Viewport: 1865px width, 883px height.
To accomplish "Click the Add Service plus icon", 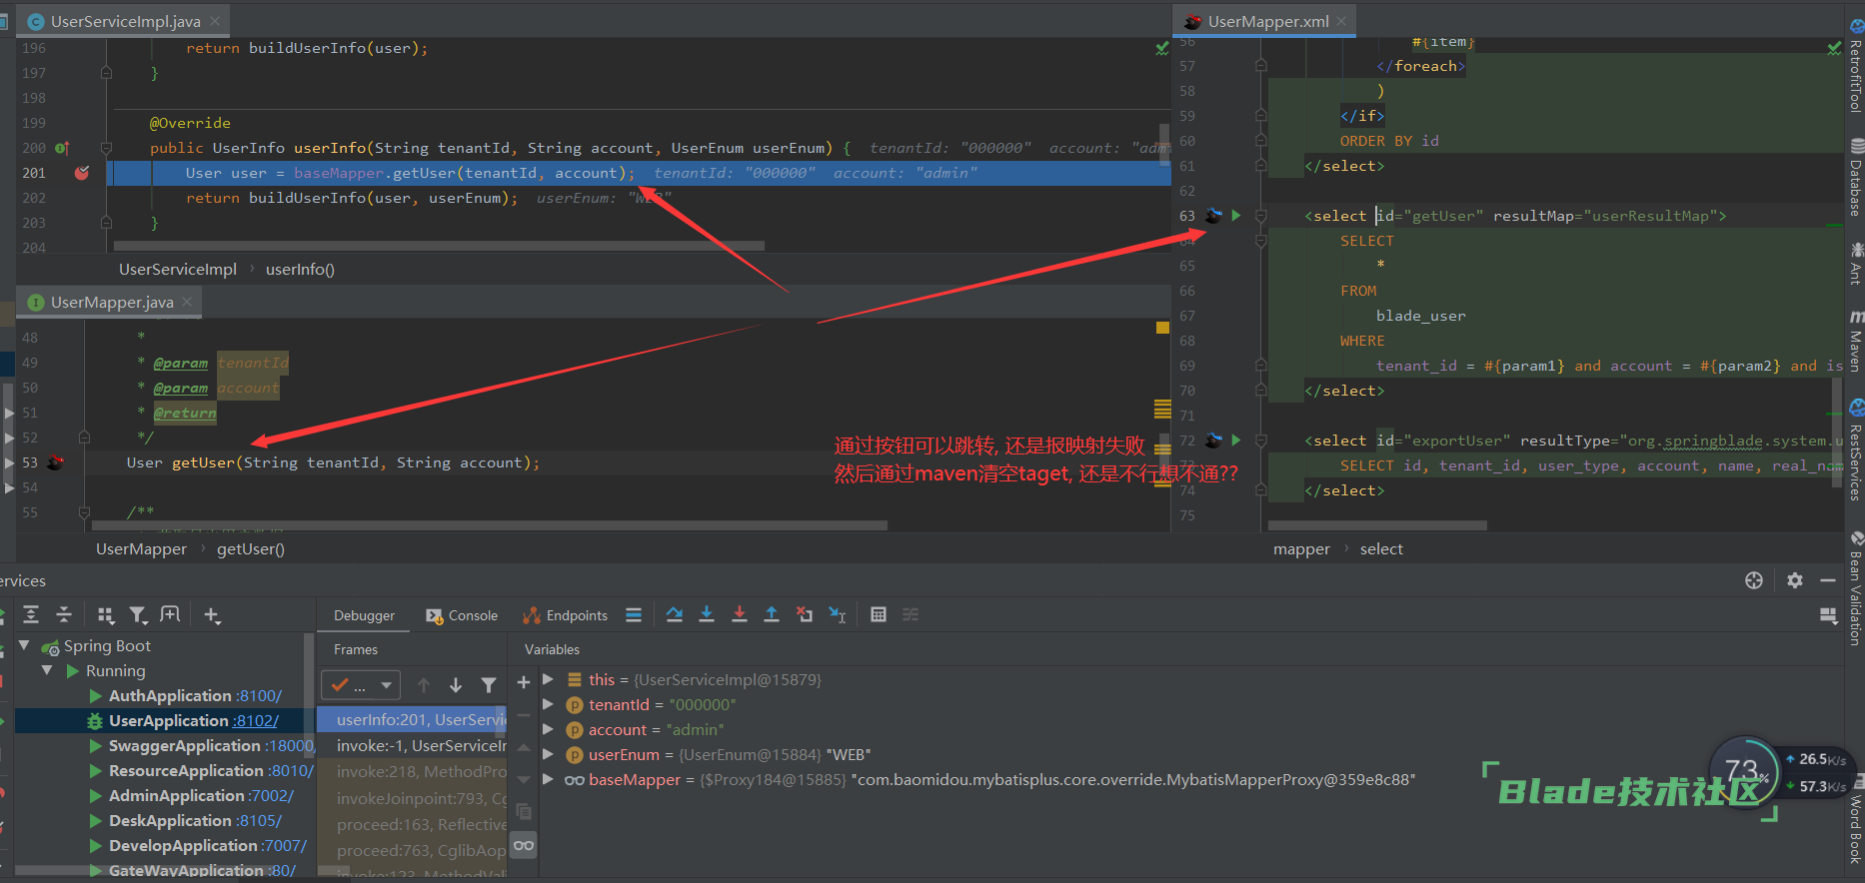I will [212, 614].
